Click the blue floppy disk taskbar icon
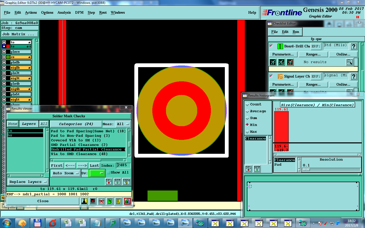The width and height of the screenshot is (365, 228). (x=38, y=223)
